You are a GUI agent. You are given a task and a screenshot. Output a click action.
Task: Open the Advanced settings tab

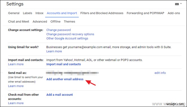40,22
